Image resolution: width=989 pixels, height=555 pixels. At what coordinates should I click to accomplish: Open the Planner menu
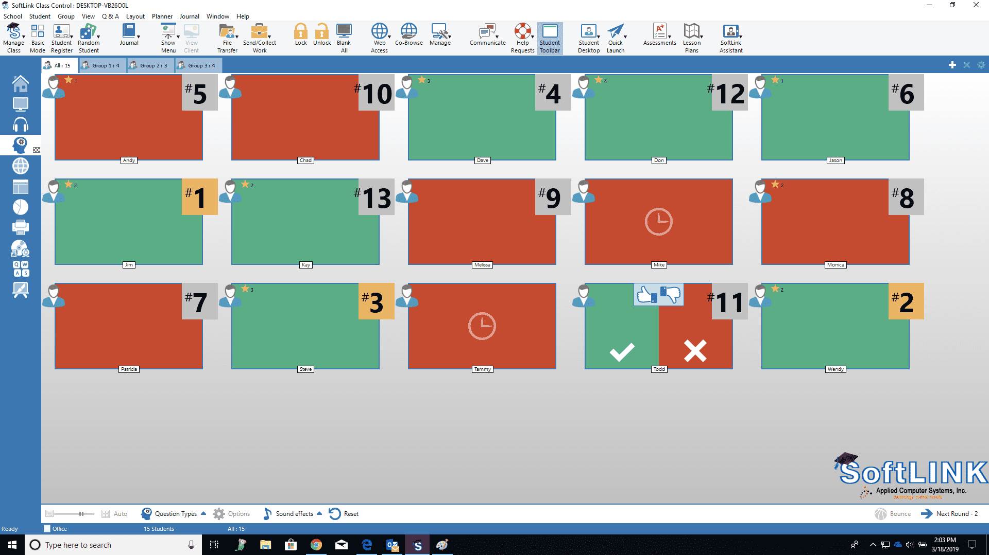[162, 16]
